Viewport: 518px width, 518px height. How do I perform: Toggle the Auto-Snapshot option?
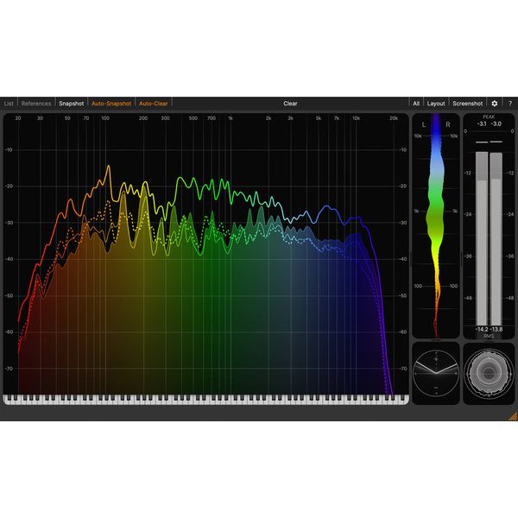point(111,104)
